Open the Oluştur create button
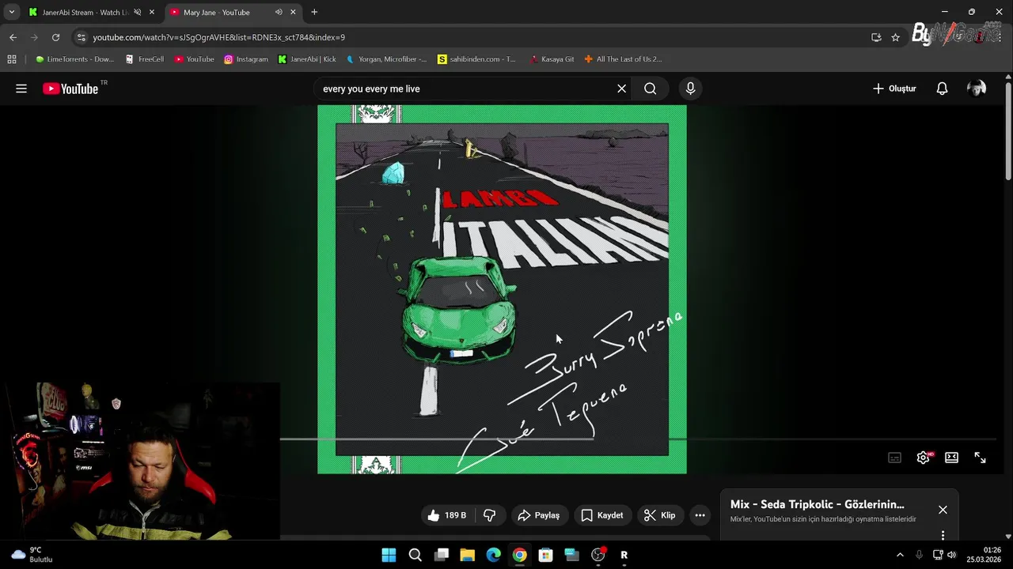 [x=894, y=89]
